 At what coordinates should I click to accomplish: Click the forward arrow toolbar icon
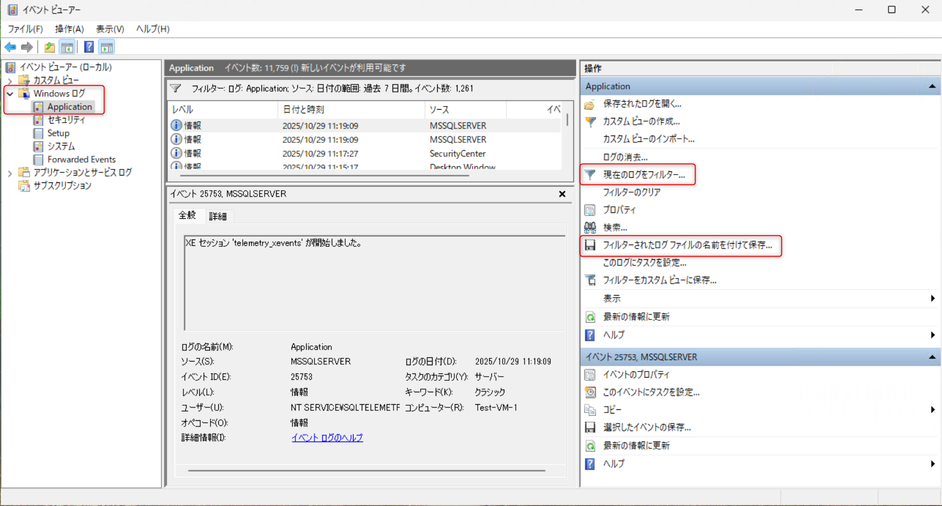[27, 47]
